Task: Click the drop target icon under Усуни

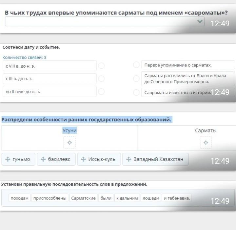Action: tap(69, 143)
